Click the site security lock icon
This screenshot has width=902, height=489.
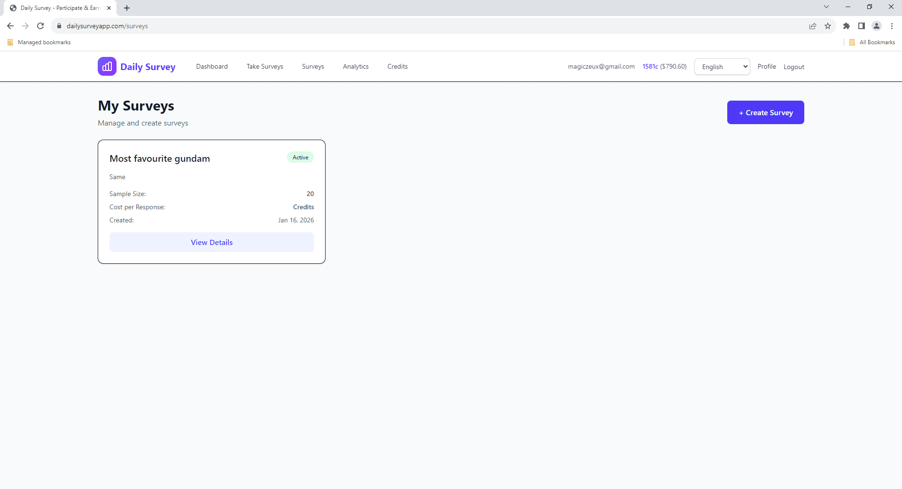click(59, 26)
